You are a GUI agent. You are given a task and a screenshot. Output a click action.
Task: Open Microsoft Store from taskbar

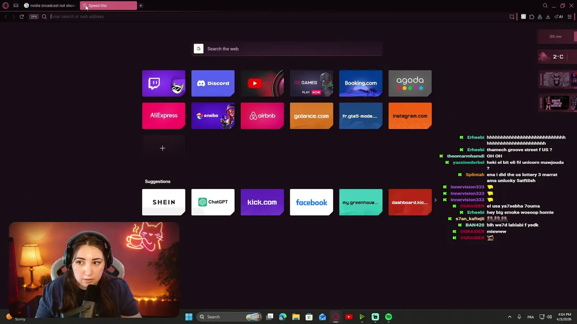[x=309, y=317]
